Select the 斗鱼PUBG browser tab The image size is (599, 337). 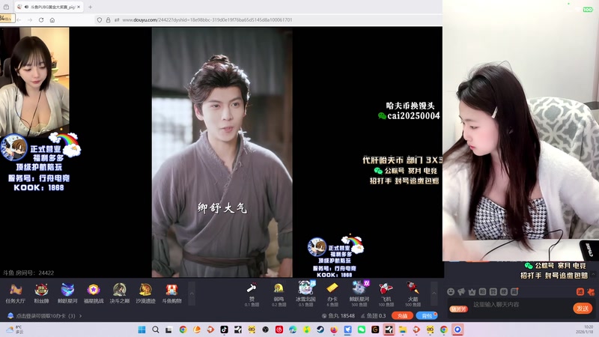(49, 7)
